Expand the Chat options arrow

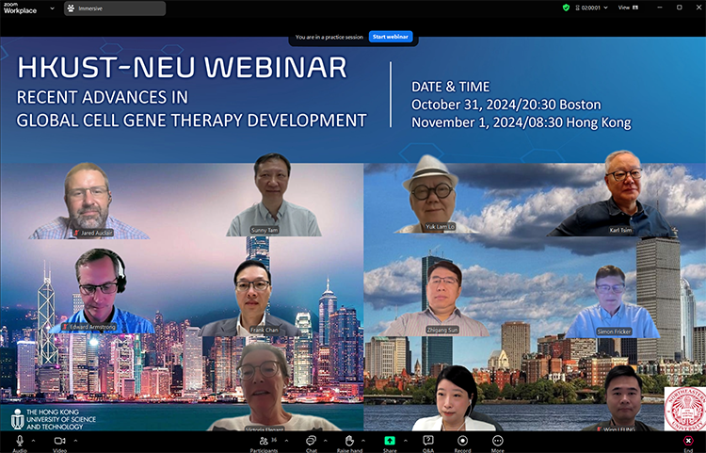(x=325, y=441)
